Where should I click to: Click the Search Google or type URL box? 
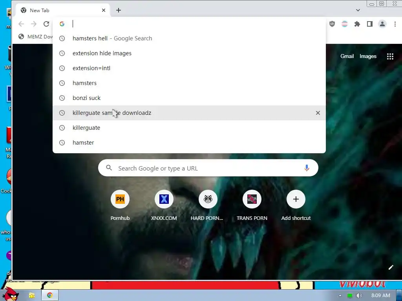point(208,168)
